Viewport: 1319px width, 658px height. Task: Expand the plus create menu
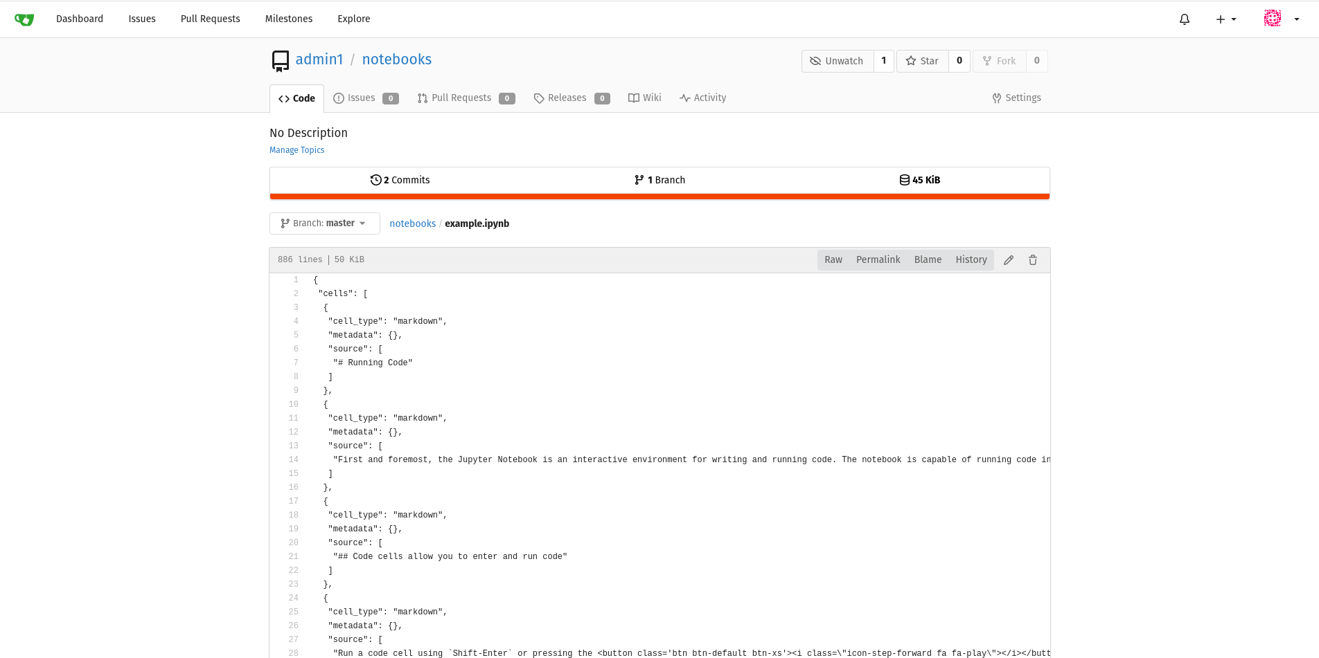1226,19
